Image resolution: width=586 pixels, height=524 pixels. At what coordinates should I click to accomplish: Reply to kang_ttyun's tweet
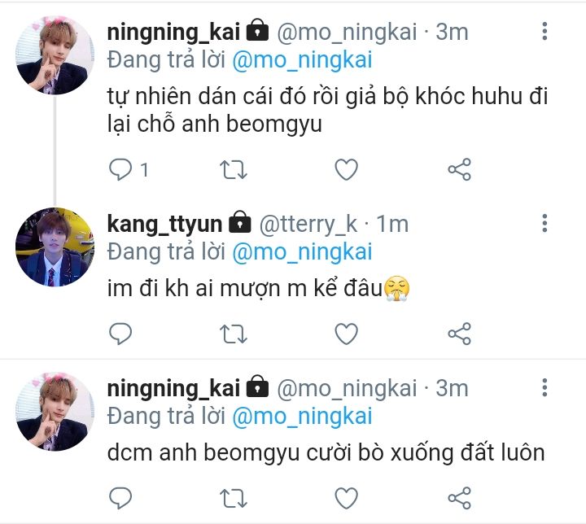point(120,333)
